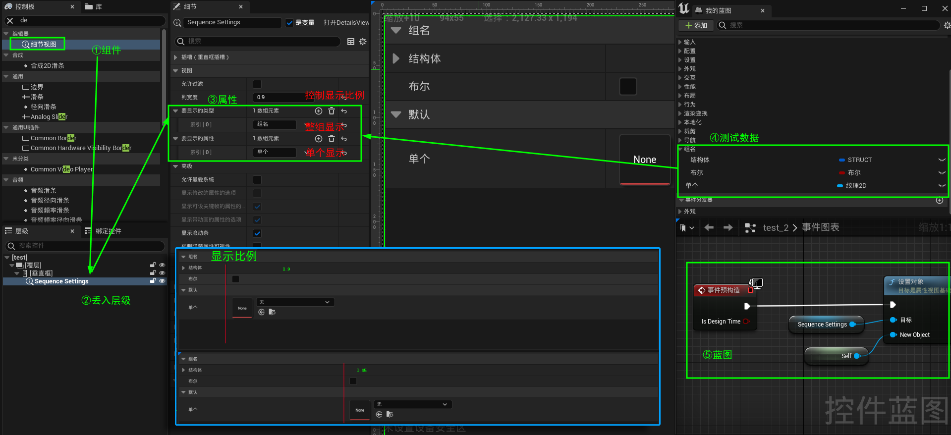Click the 列宽度 value field showing 0.9
This screenshot has height=435, width=951.
pyautogui.click(x=278, y=97)
